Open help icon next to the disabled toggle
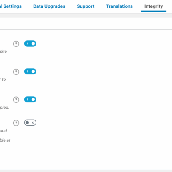This screenshot has width=172, height=172. click(x=16, y=123)
